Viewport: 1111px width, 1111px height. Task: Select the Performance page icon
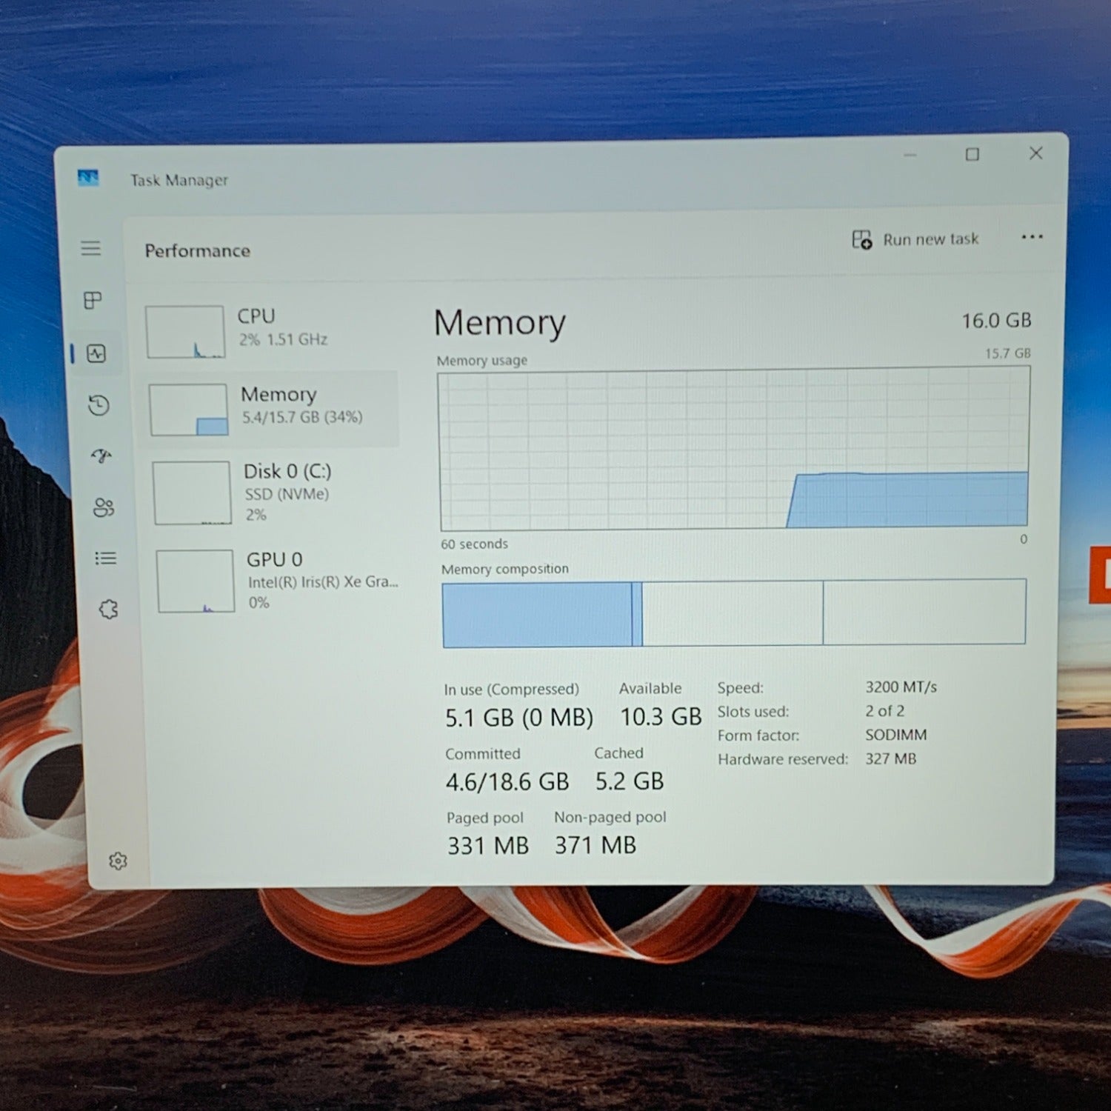[96, 353]
